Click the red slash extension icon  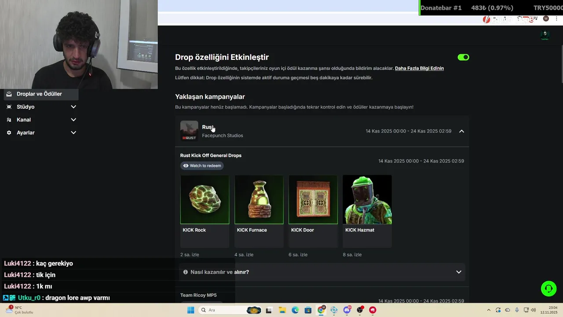(486, 19)
